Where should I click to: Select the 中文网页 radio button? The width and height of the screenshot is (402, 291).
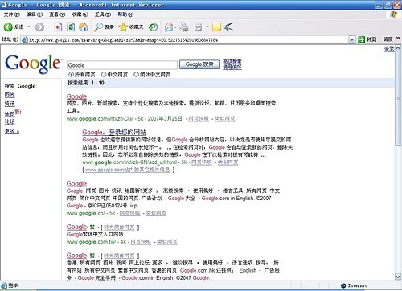[104, 74]
